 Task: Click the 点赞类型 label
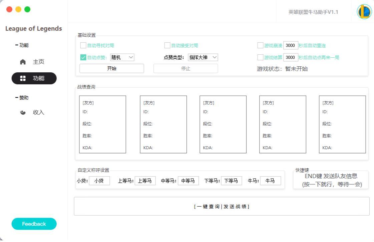[173, 57]
